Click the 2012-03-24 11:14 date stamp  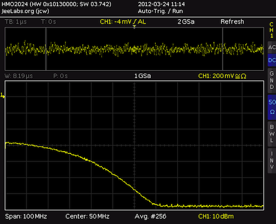click(x=162, y=4)
